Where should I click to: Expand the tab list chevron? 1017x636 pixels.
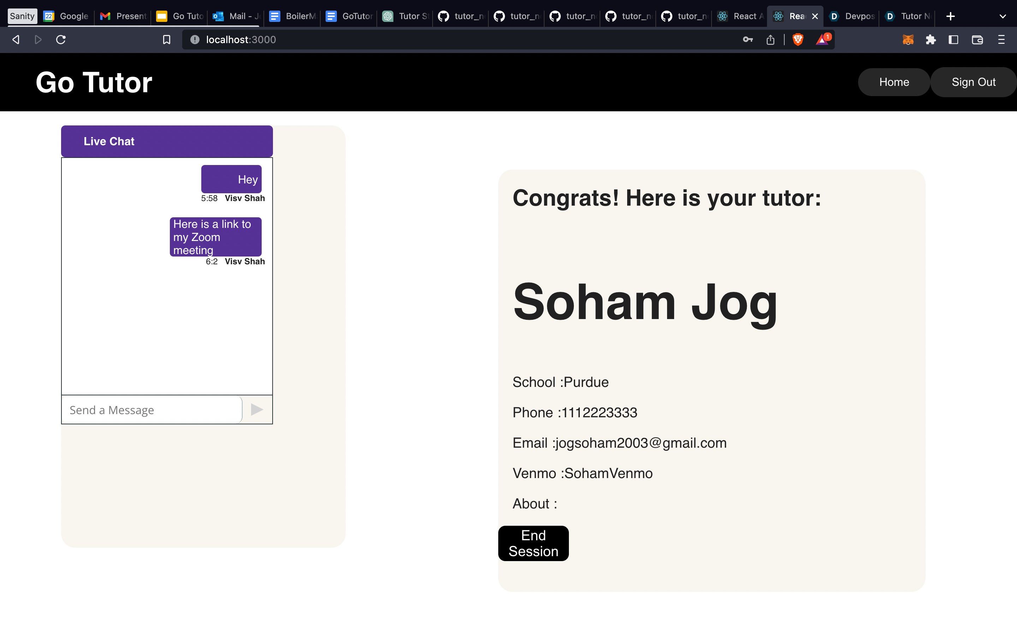click(x=1003, y=16)
